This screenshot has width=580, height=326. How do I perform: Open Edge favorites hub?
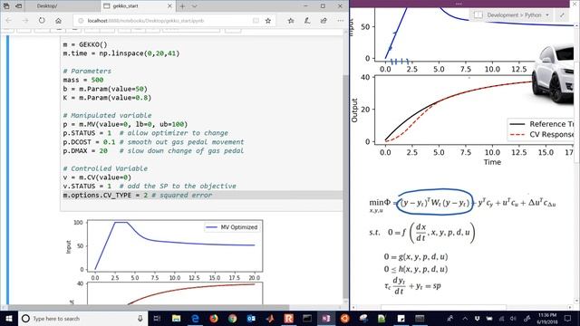[291, 21]
